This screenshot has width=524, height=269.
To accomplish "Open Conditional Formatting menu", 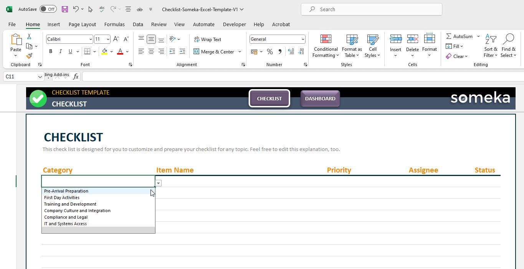I will pyautogui.click(x=326, y=46).
